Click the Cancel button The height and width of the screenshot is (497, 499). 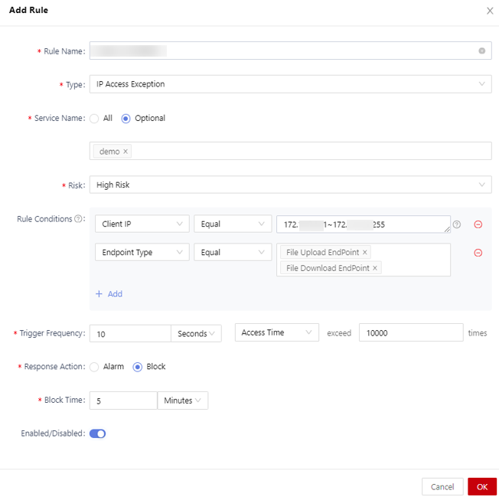click(x=442, y=487)
